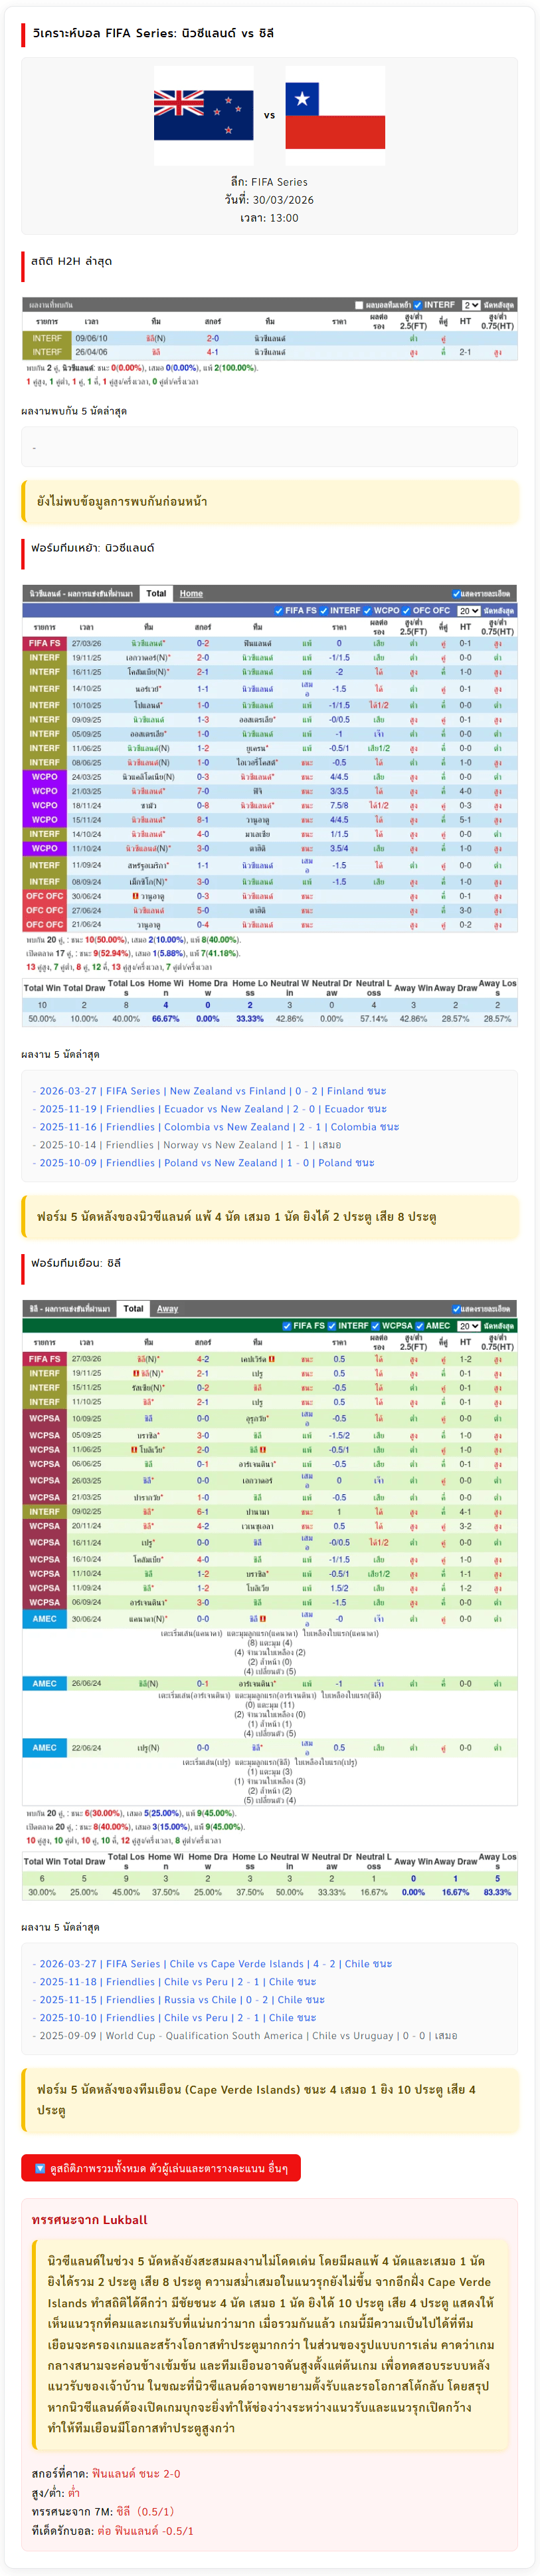Toggle INTERF checkbox in H2H table
The height and width of the screenshot is (2576, 540).
pyautogui.click(x=418, y=305)
